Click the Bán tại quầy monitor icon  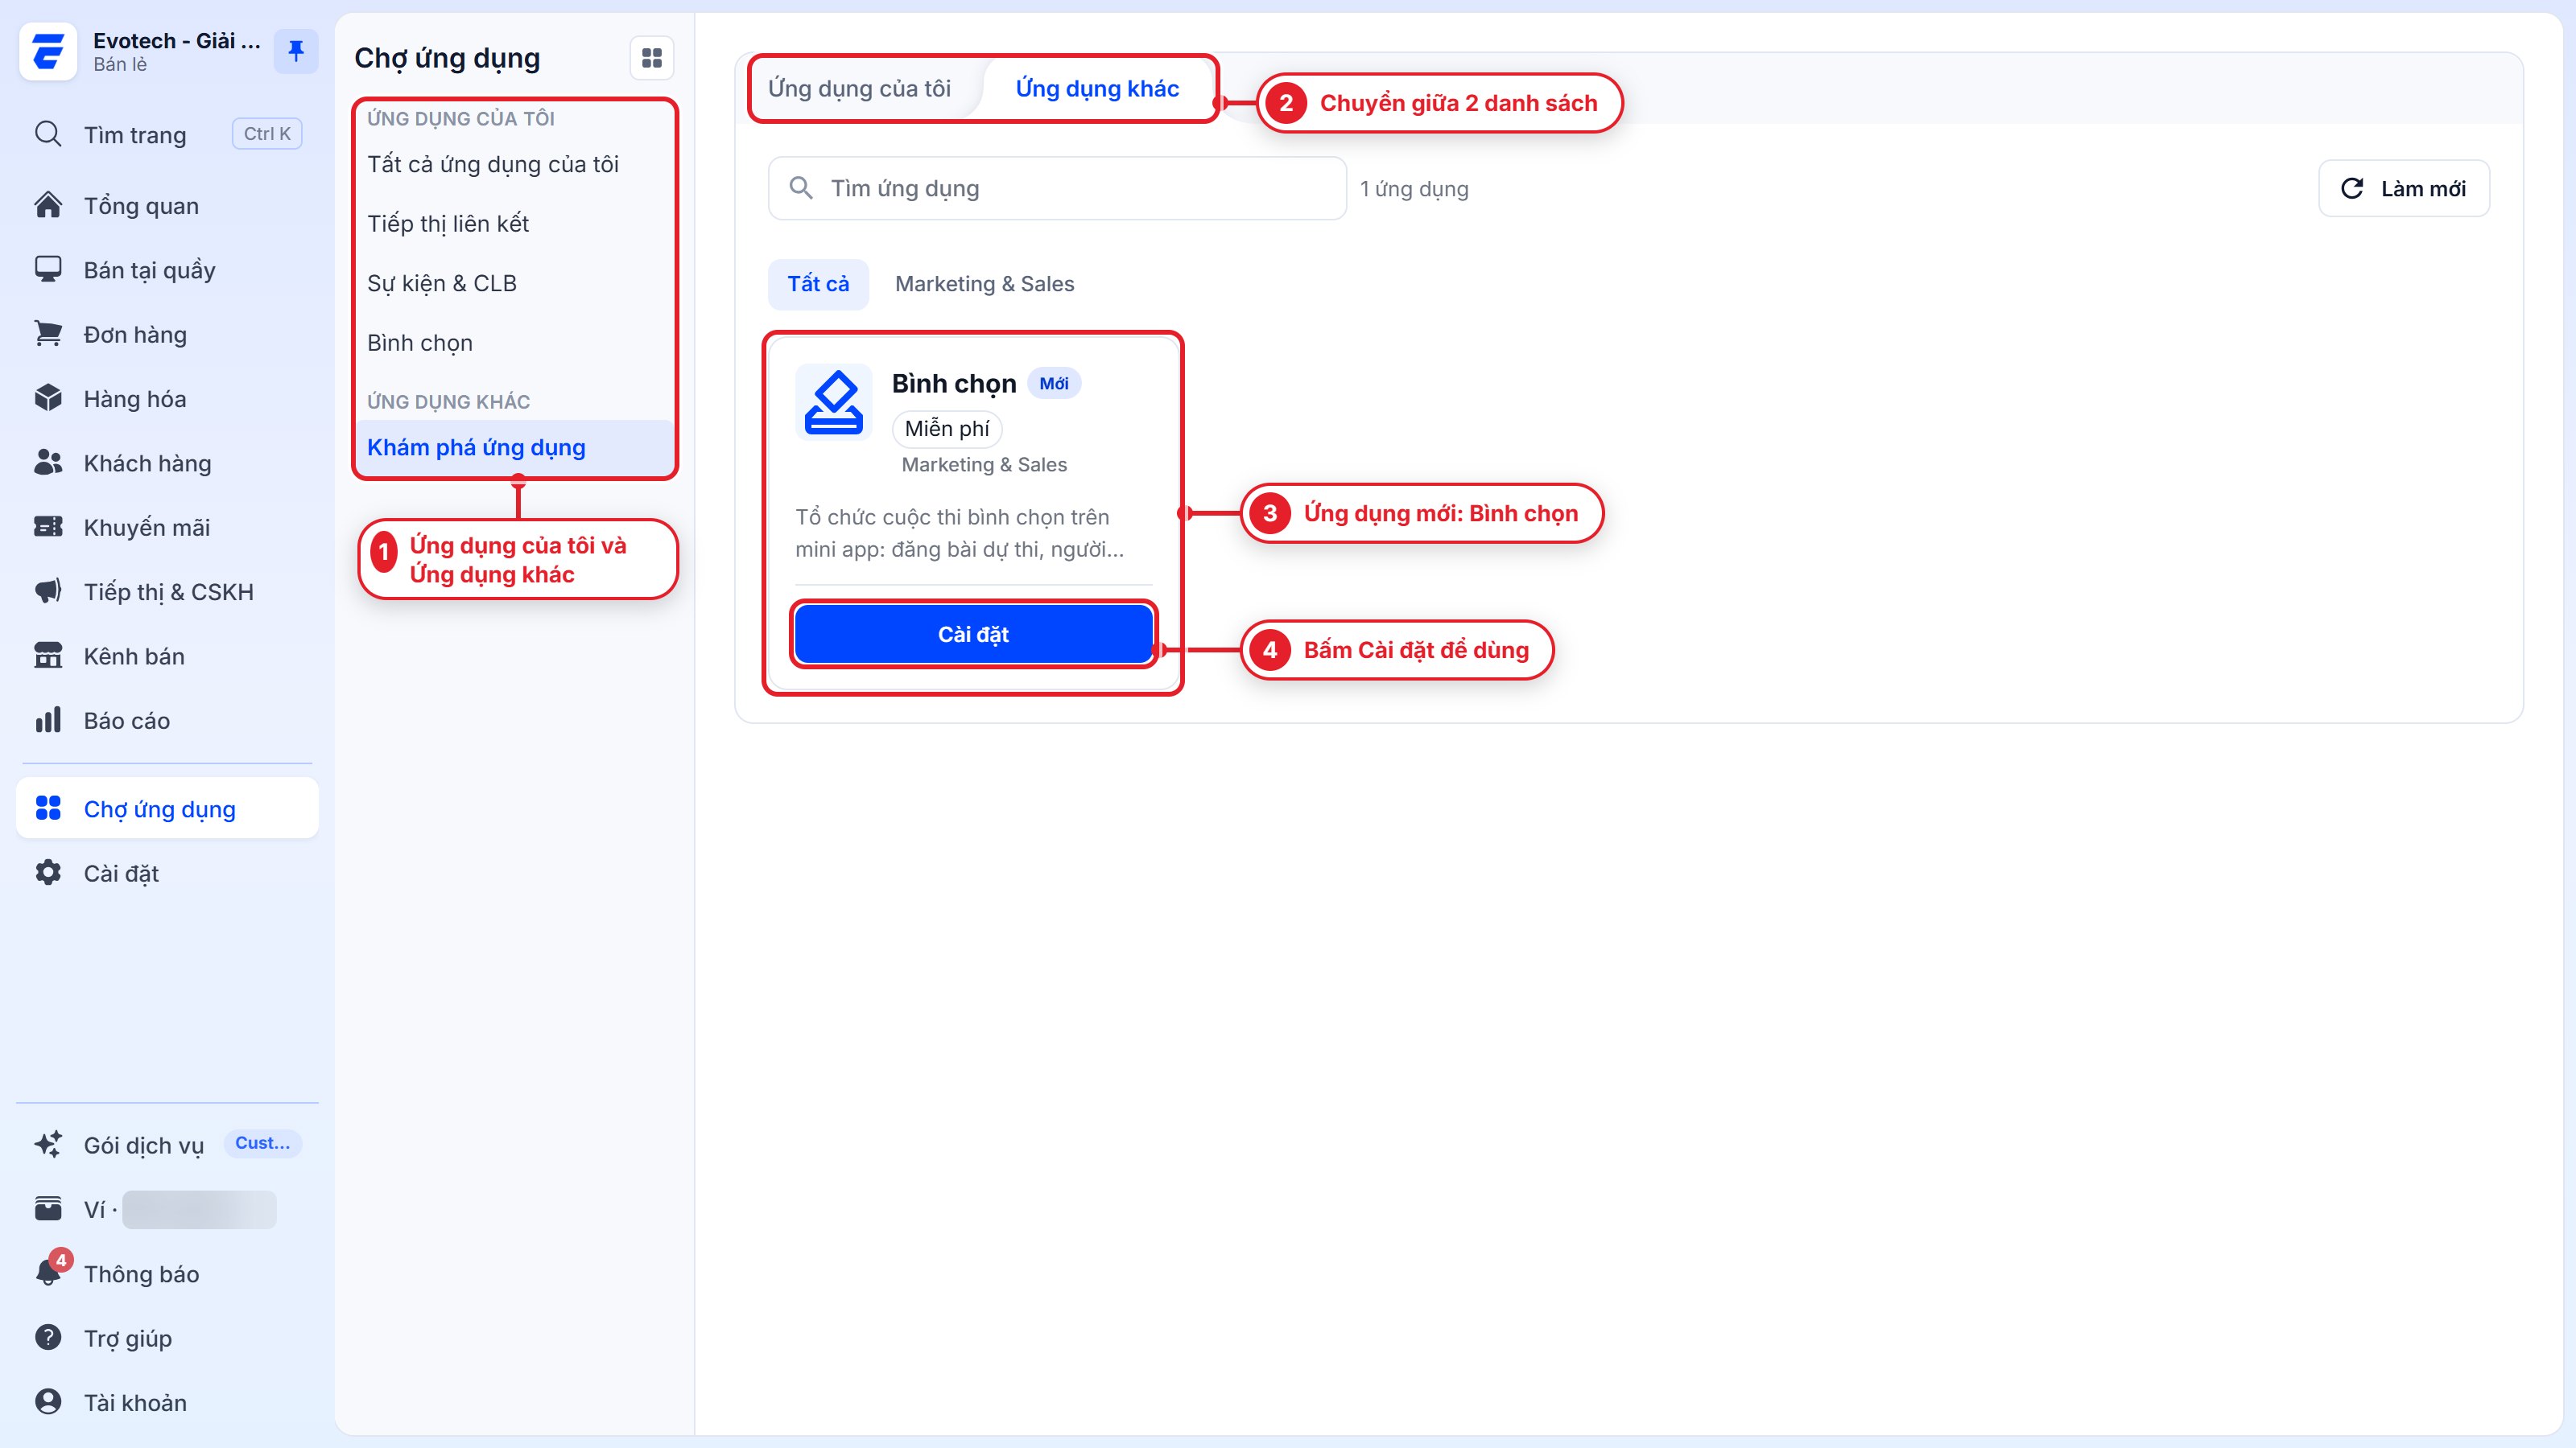[x=48, y=269]
